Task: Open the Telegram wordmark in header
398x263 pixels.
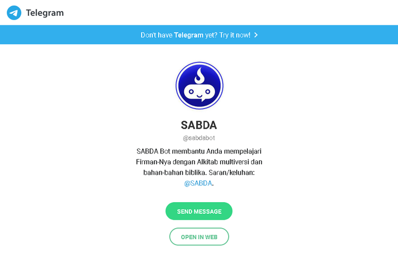Action: (x=45, y=13)
